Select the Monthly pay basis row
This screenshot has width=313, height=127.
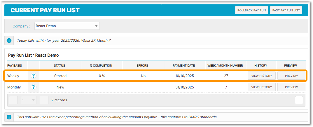(x=14, y=87)
